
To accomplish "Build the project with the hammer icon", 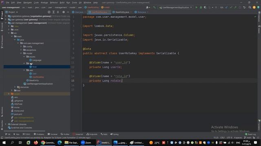I will pyautogui.click(x=155, y=7).
